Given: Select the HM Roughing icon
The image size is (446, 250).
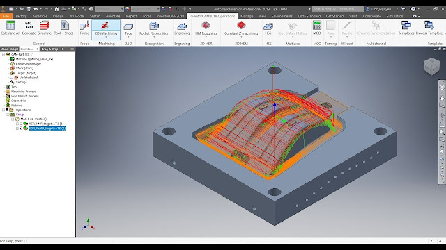Looking at the screenshot, I should [x=206, y=26].
